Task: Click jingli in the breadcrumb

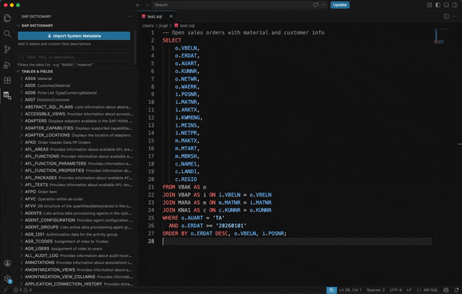Action: (x=163, y=25)
